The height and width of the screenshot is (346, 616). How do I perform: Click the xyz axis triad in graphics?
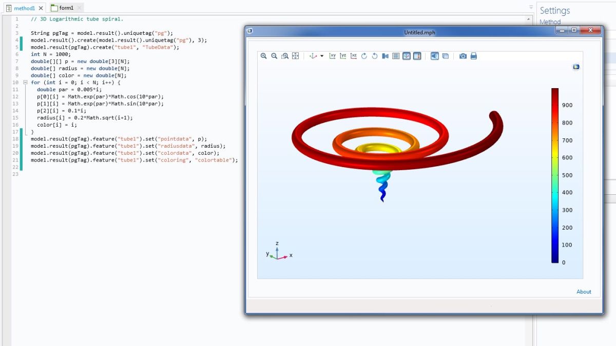click(279, 251)
